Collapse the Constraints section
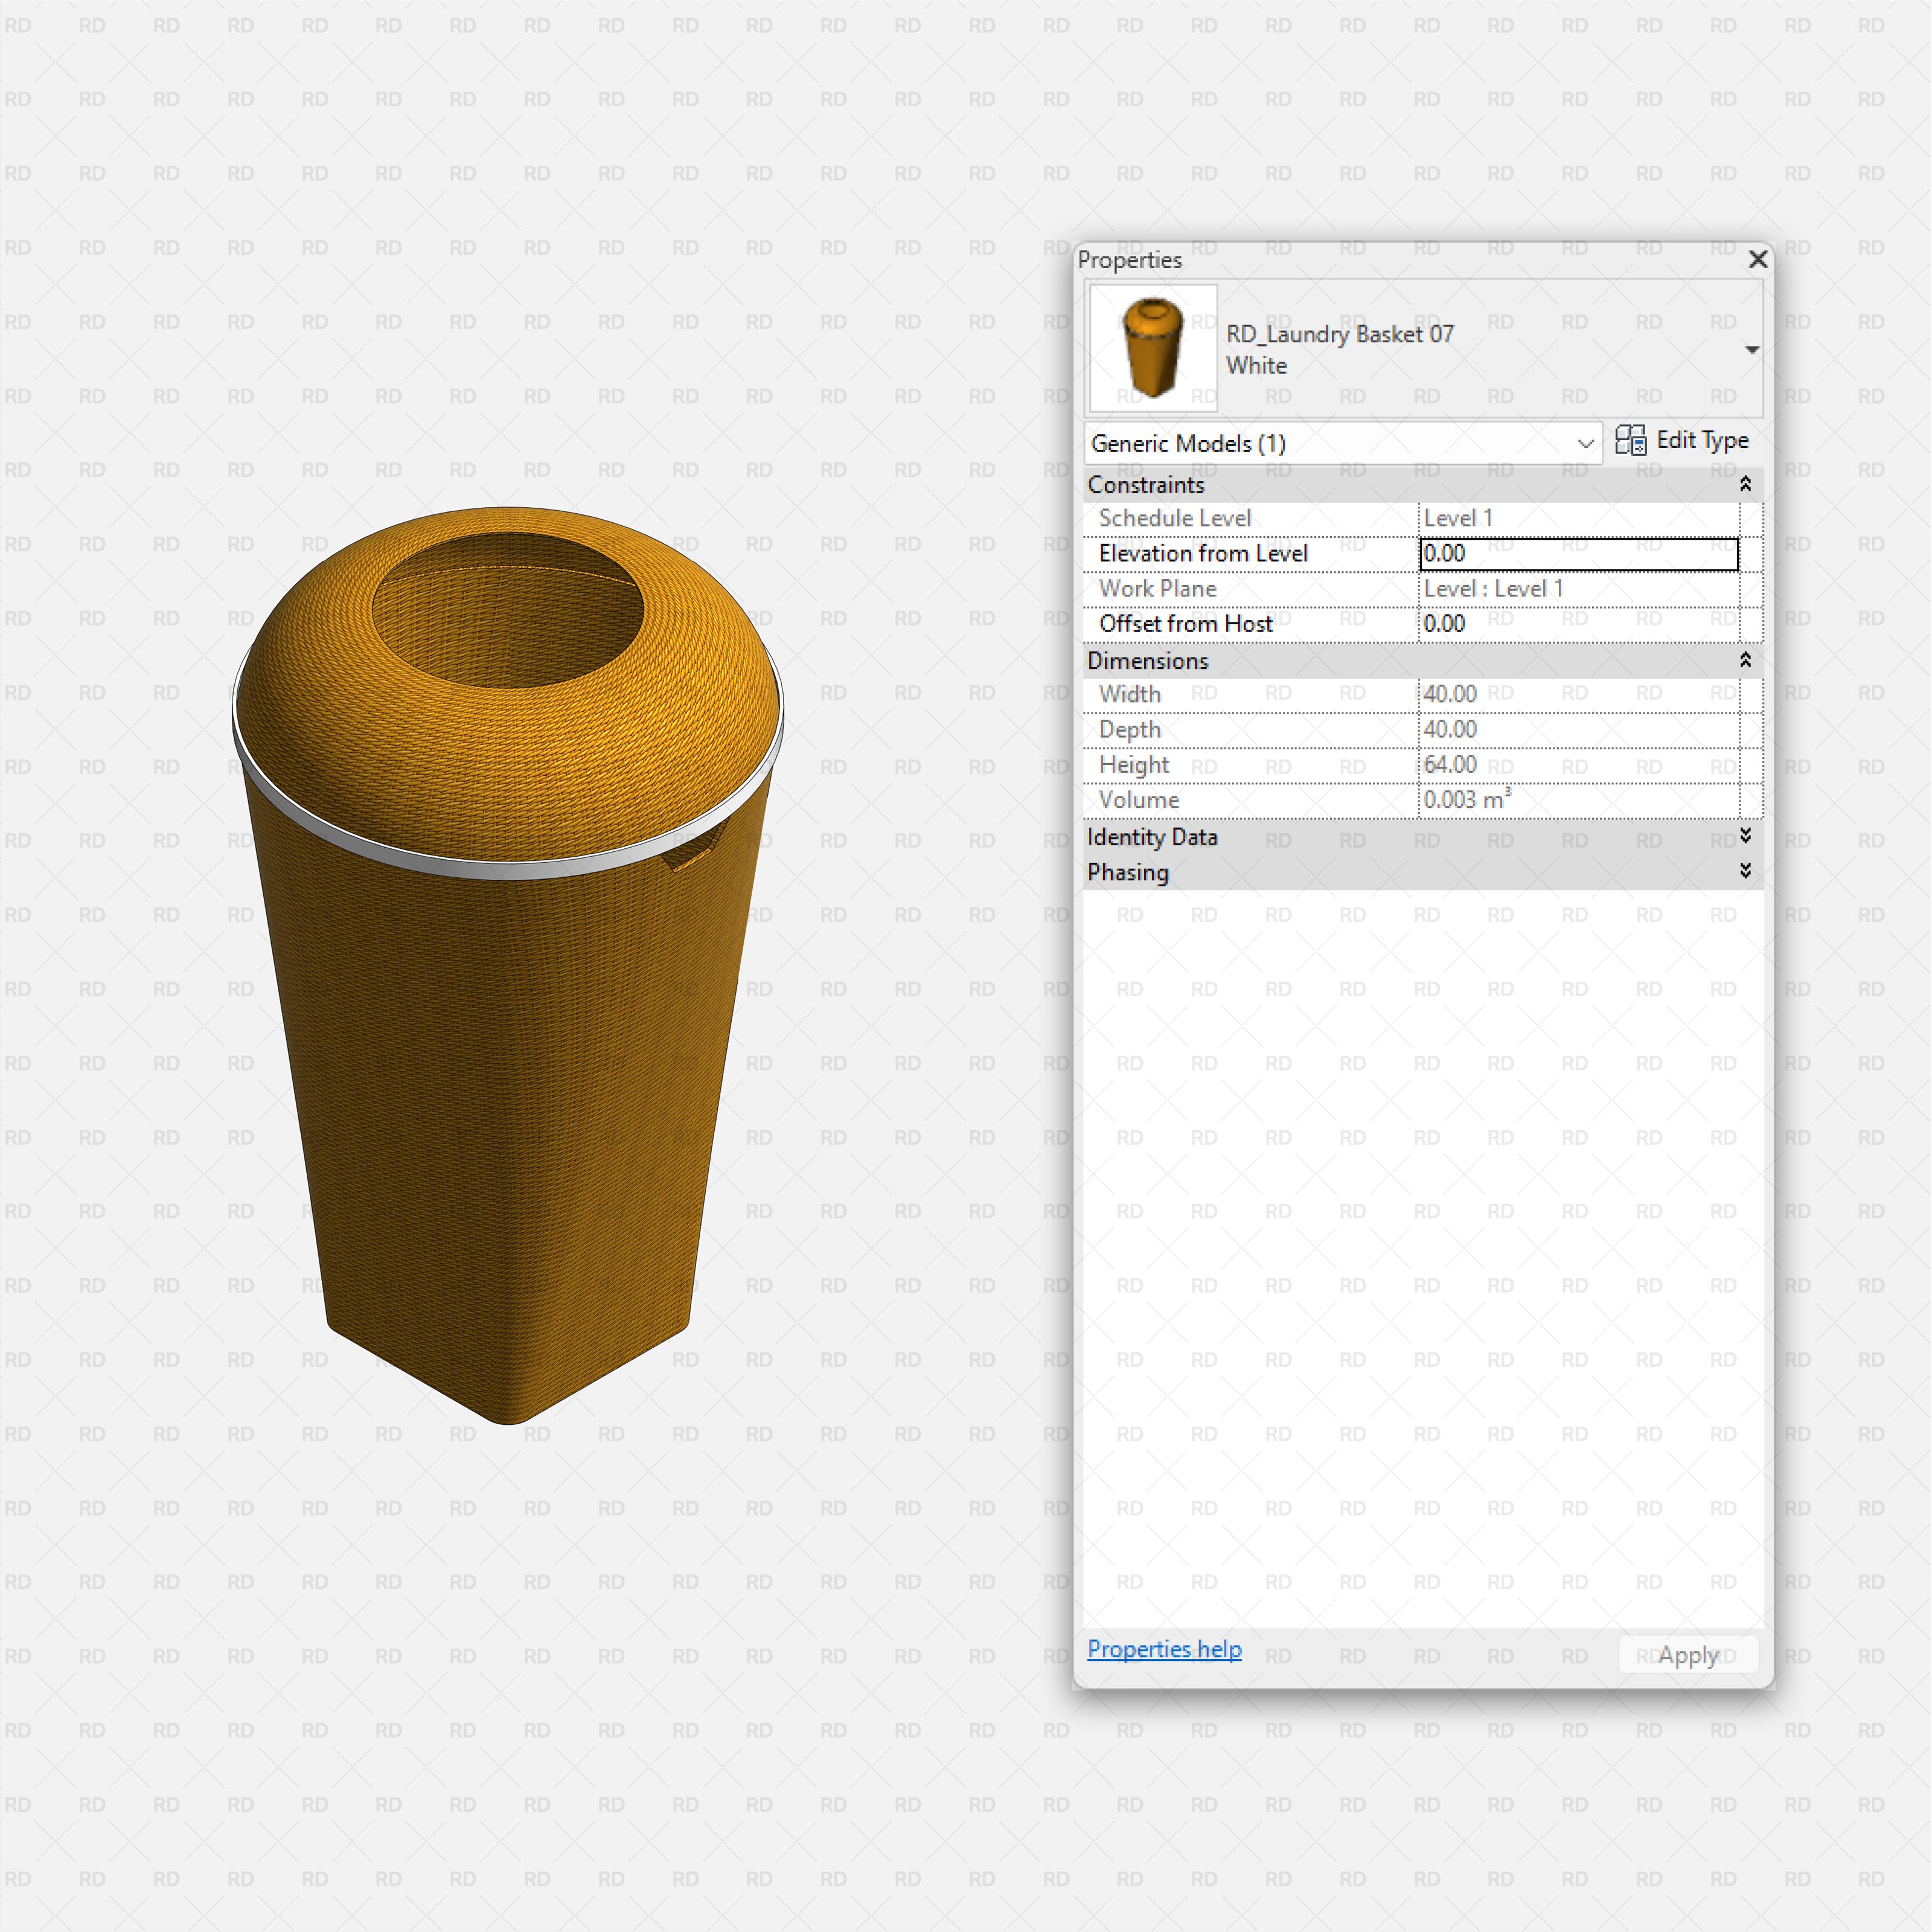Viewport: 1932px width, 1932px height. pos(1745,484)
